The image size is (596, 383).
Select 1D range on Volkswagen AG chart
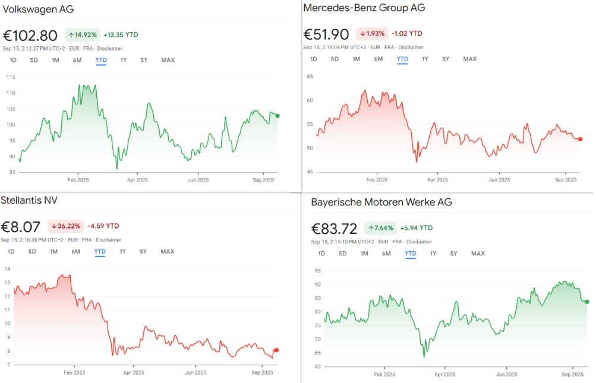tap(12, 60)
